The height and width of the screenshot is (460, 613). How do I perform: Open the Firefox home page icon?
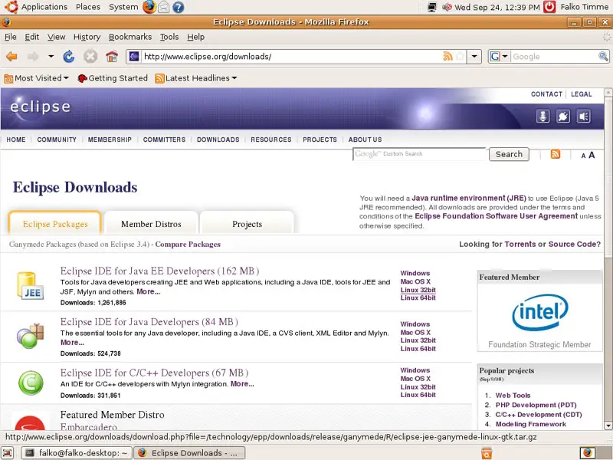coord(112,57)
